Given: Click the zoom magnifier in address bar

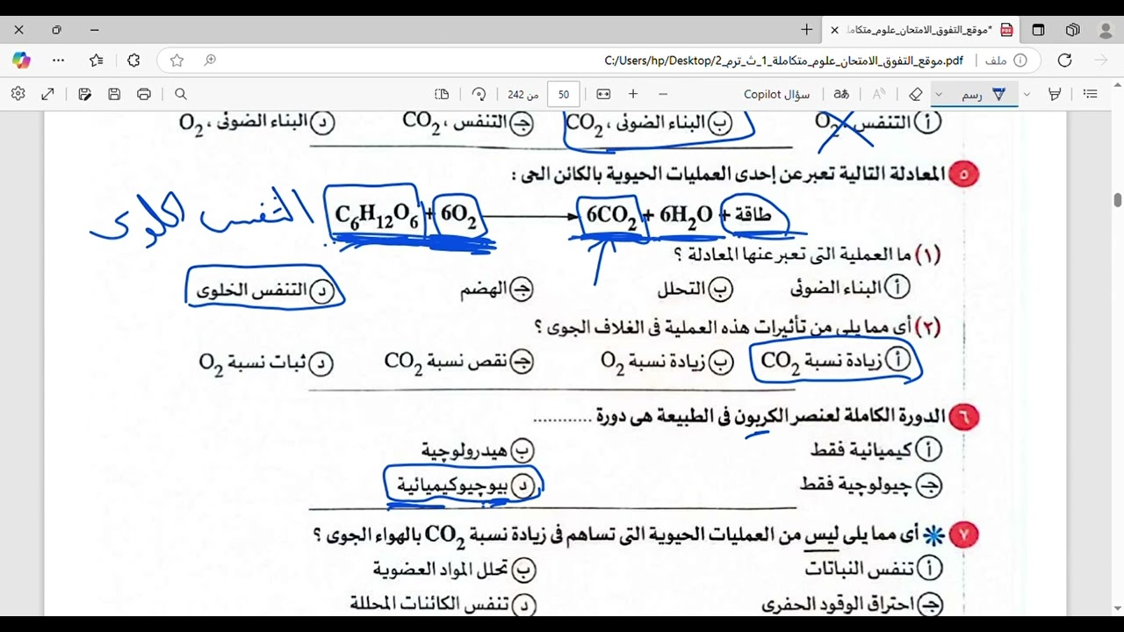Looking at the screenshot, I should point(210,61).
